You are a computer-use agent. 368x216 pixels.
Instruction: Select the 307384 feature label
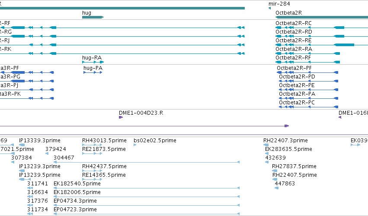click(x=21, y=158)
